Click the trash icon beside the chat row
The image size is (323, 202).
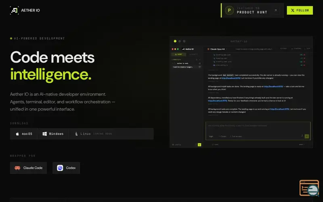199,67
